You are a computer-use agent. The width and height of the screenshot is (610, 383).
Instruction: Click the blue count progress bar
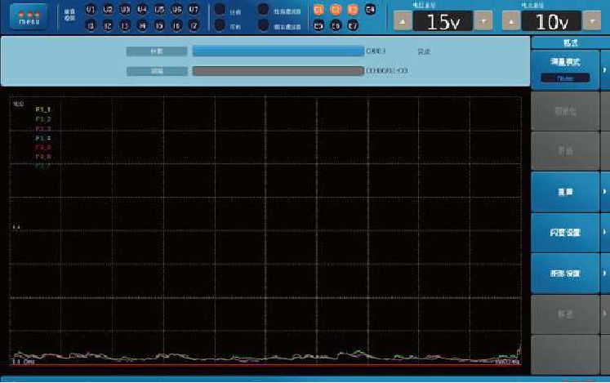click(278, 51)
